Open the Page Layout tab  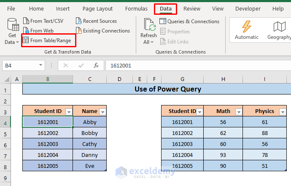coord(97,9)
